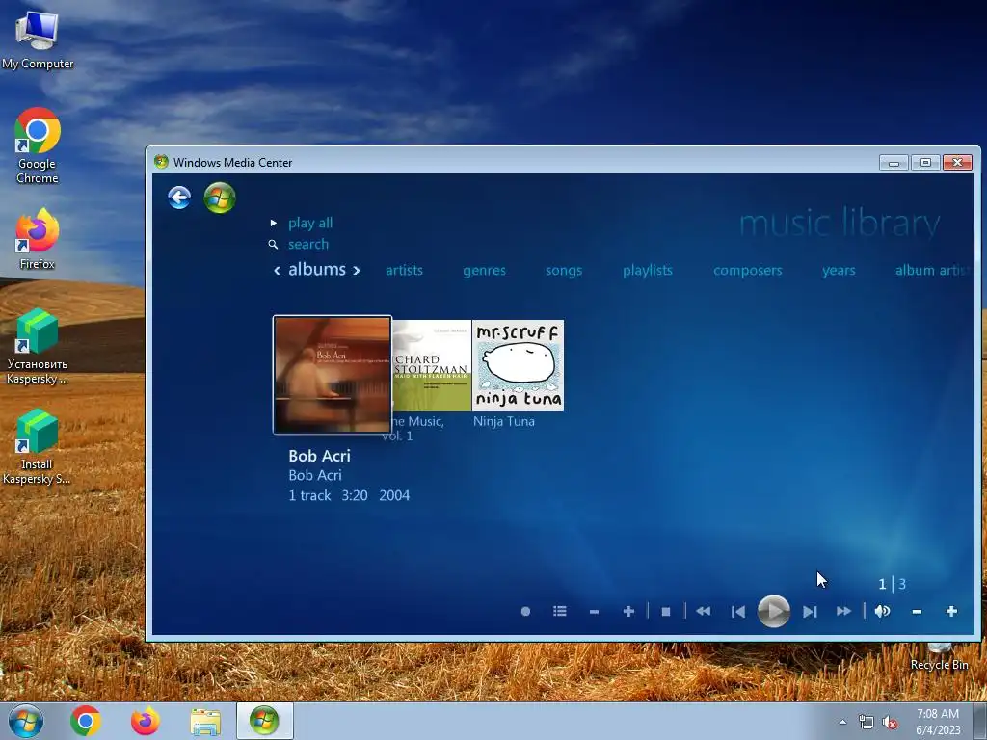Fast forward using the double-right arrows
Viewport: 987px width, 740px height.
point(843,611)
